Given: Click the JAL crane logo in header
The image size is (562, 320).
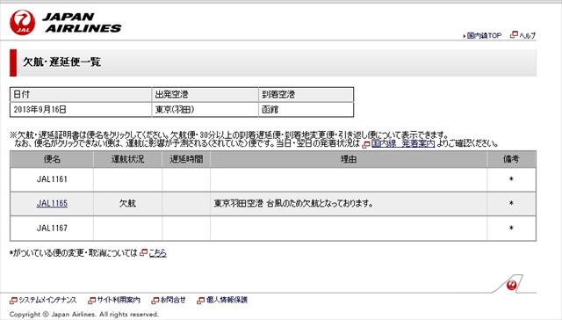Looking at the screenshot, I should point(23,23).
